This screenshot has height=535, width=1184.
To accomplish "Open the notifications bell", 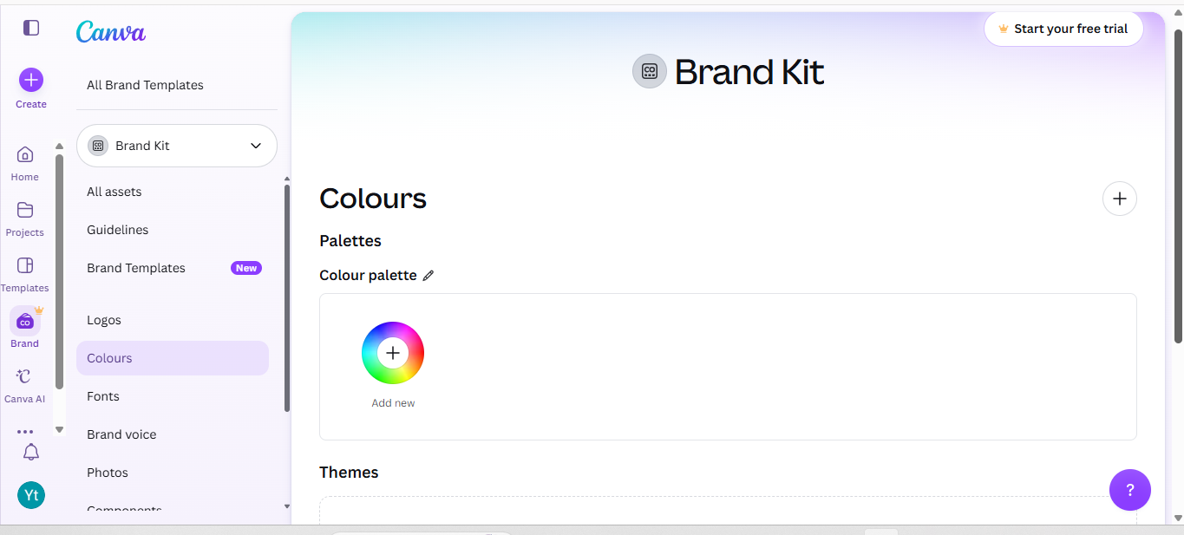I will [x=31, y=452].
